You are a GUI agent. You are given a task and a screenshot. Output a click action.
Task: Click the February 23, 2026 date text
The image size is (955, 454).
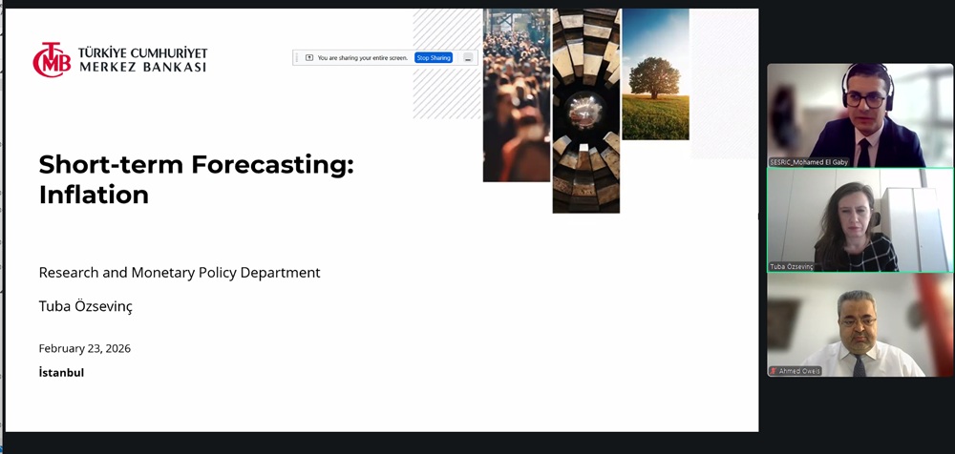84,348
